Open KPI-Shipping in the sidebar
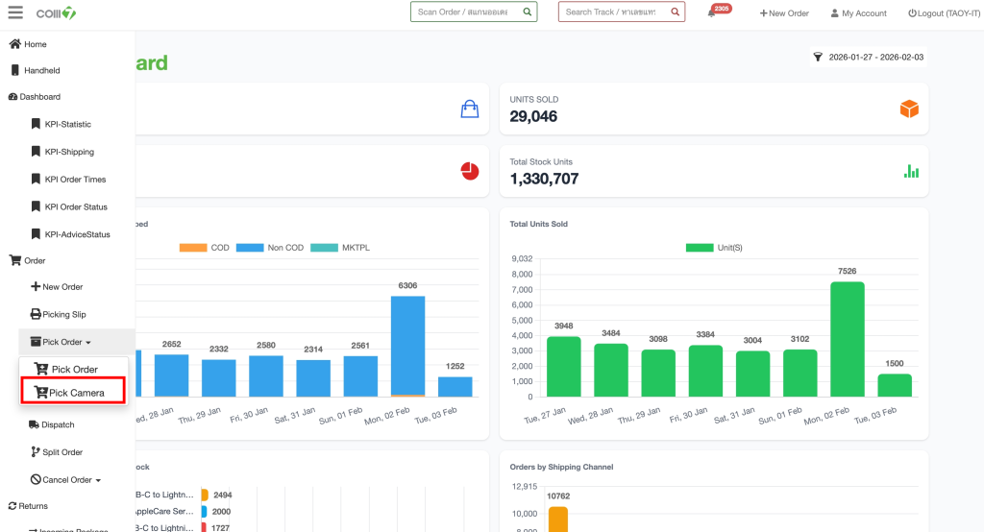 (68, 152)
